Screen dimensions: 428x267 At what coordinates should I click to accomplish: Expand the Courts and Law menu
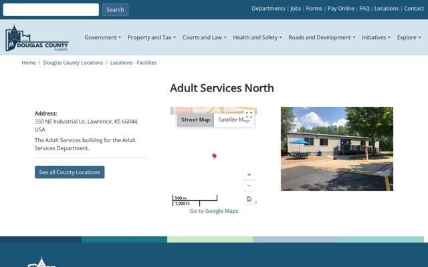204,37
